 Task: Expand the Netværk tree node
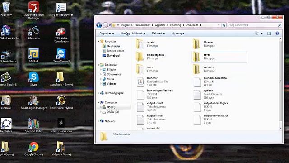99,121
